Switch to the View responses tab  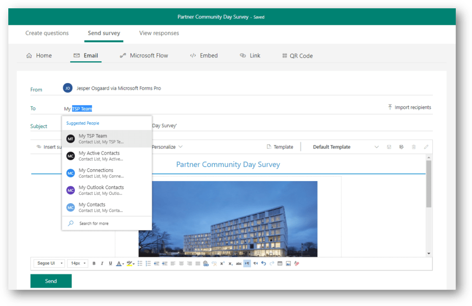pyautogui.click(x=159, y=33)
